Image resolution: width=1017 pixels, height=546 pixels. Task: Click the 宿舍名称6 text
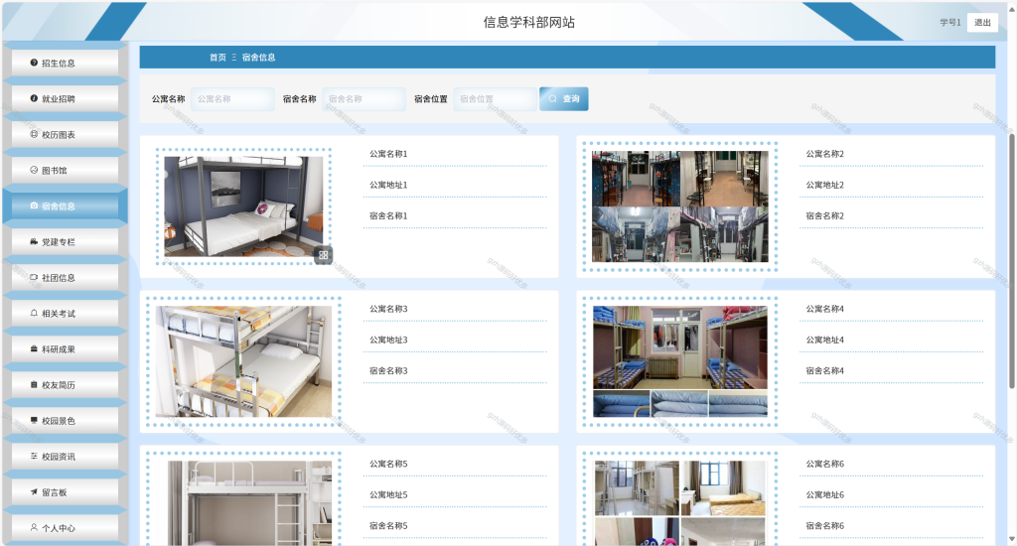tap(824, 526)
